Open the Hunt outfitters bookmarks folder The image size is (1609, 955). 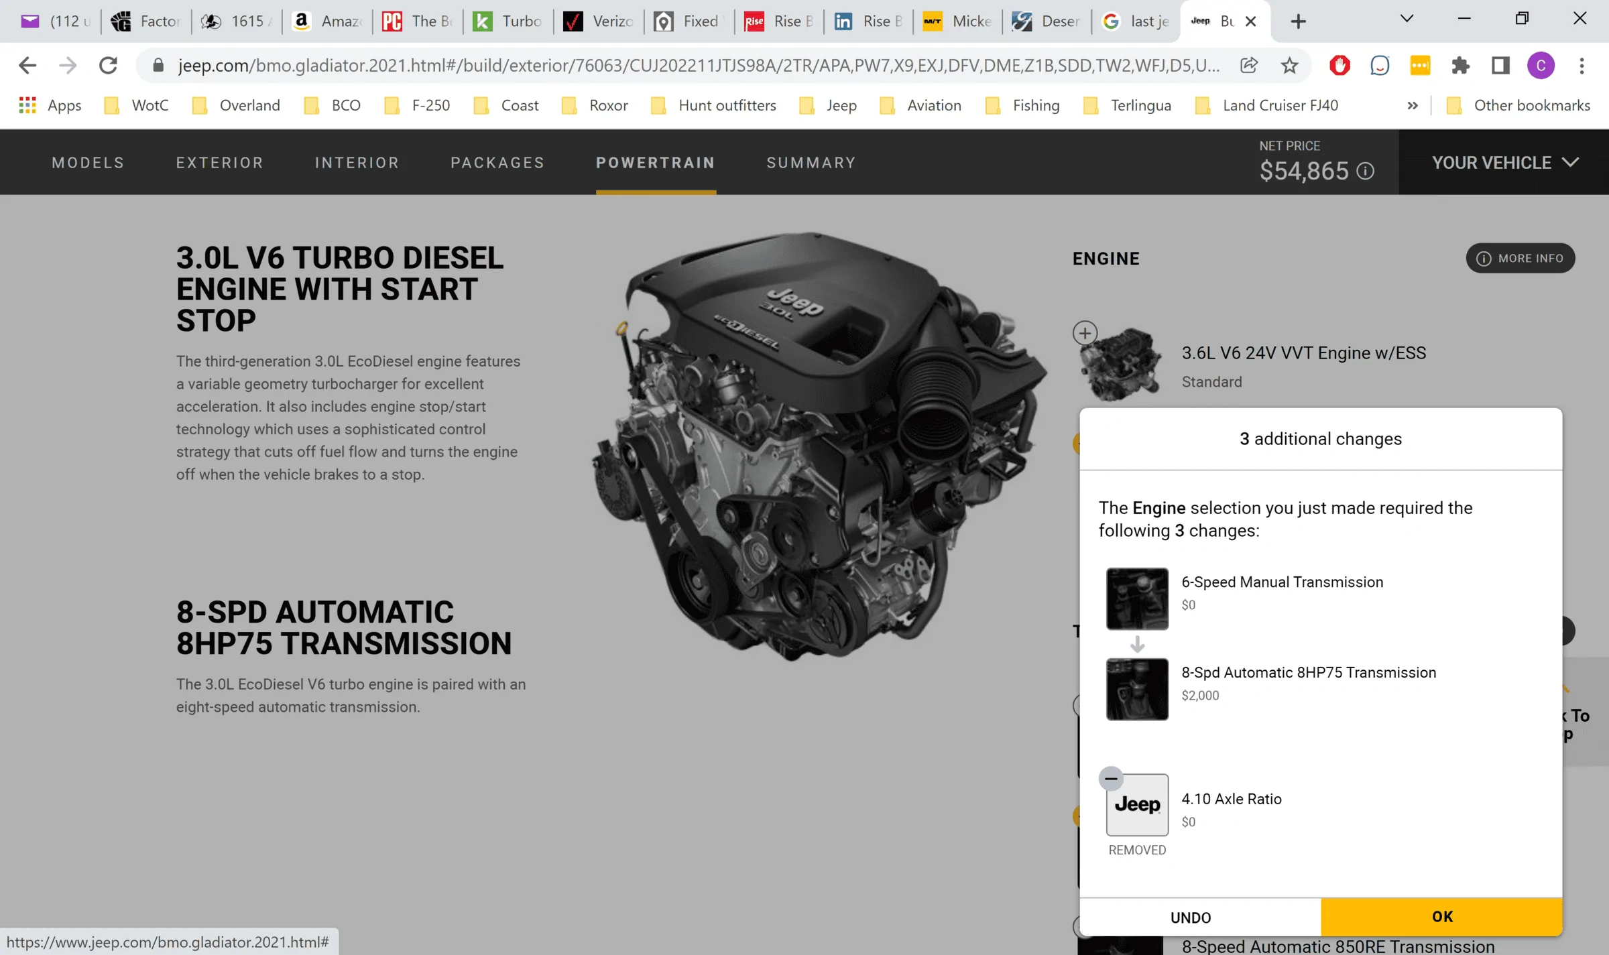click(713, 105)
